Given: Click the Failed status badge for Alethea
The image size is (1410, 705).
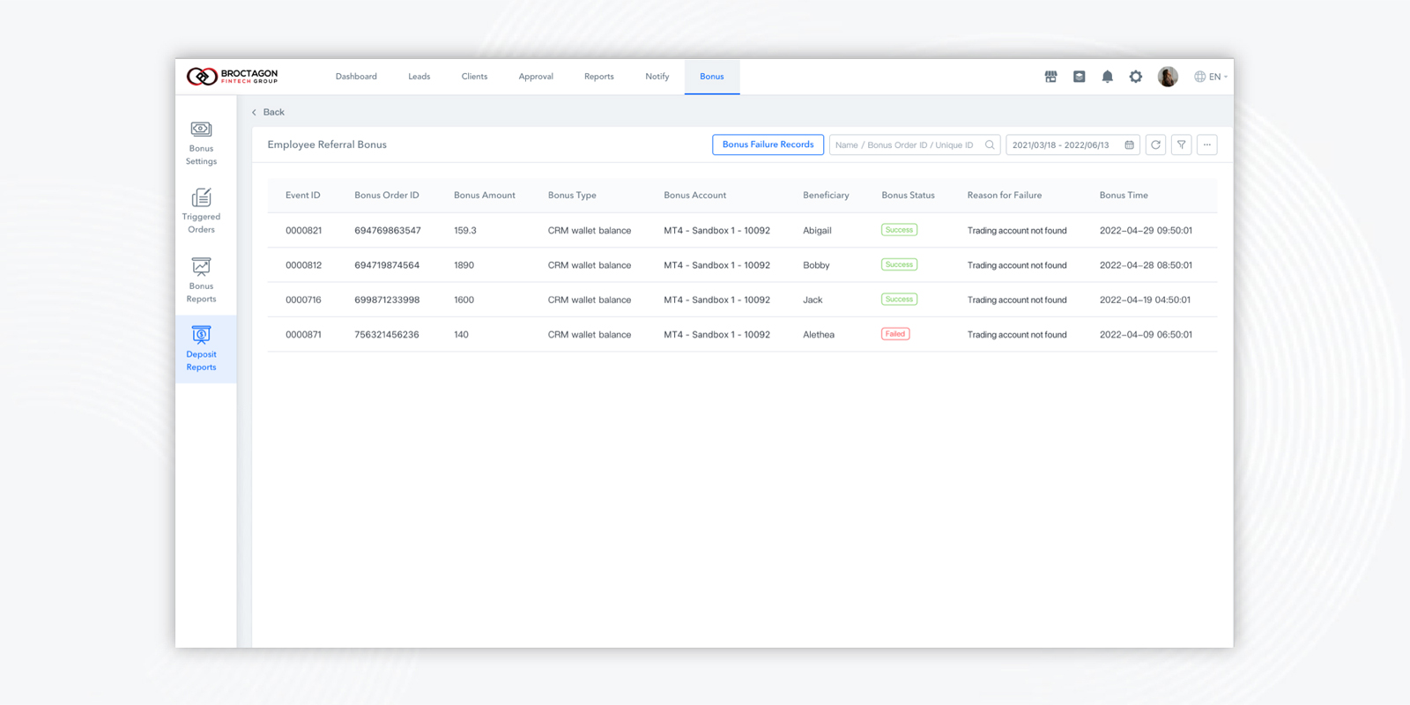Looking at the screenshot, I should pyautogui.click(x=895, y=334).
